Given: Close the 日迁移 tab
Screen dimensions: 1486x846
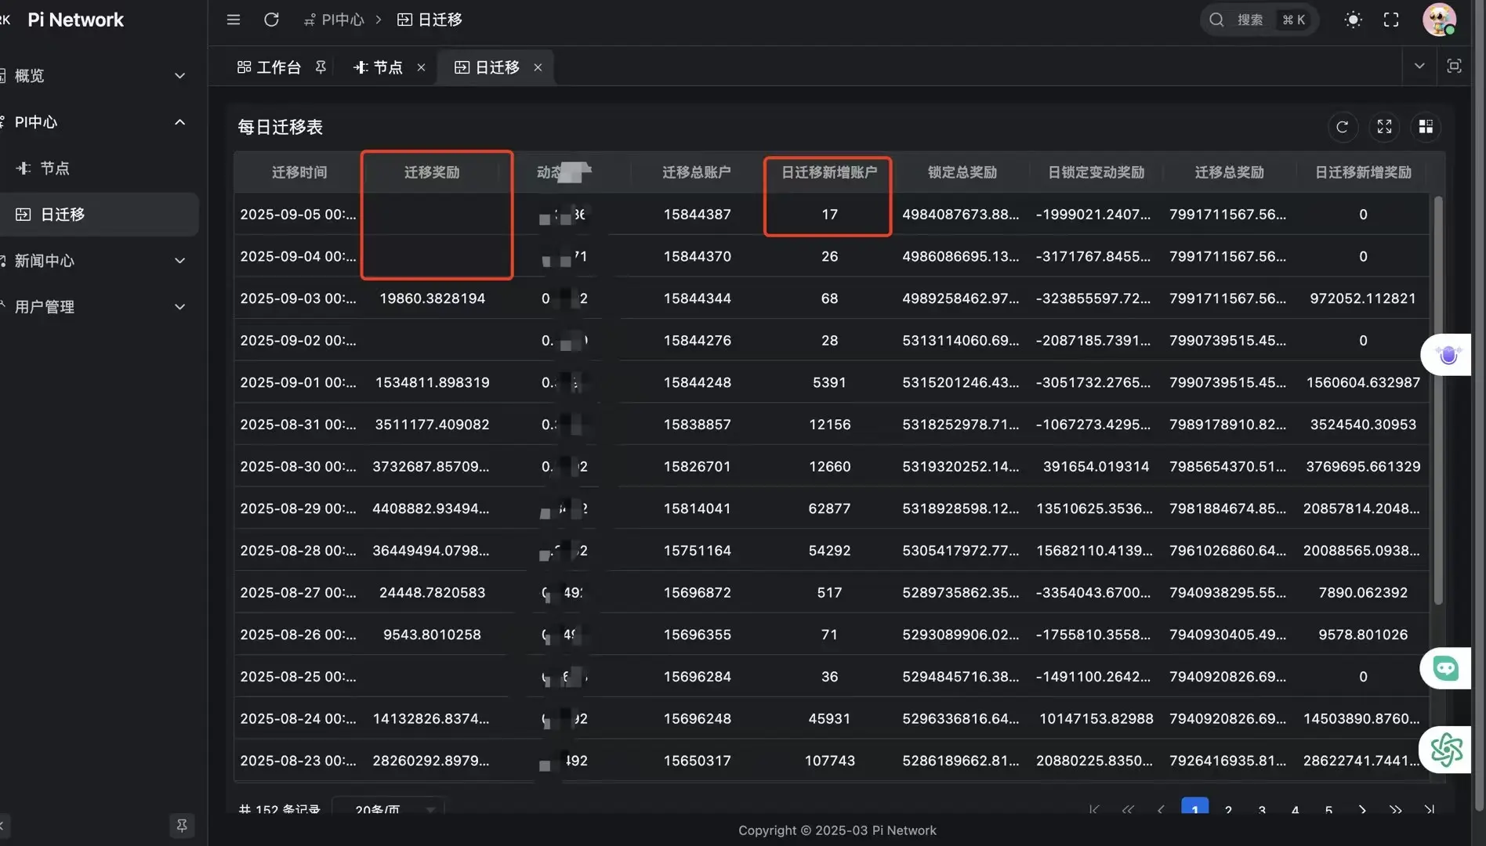Looking at the screenshot, I should [538, 67].
